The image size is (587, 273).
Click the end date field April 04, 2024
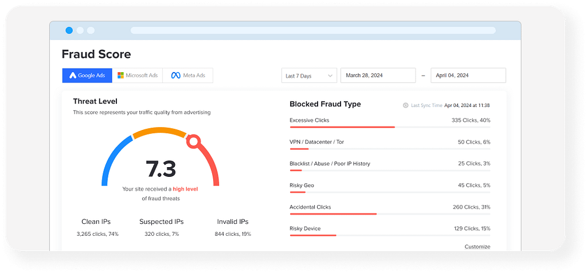click(468, 75)
